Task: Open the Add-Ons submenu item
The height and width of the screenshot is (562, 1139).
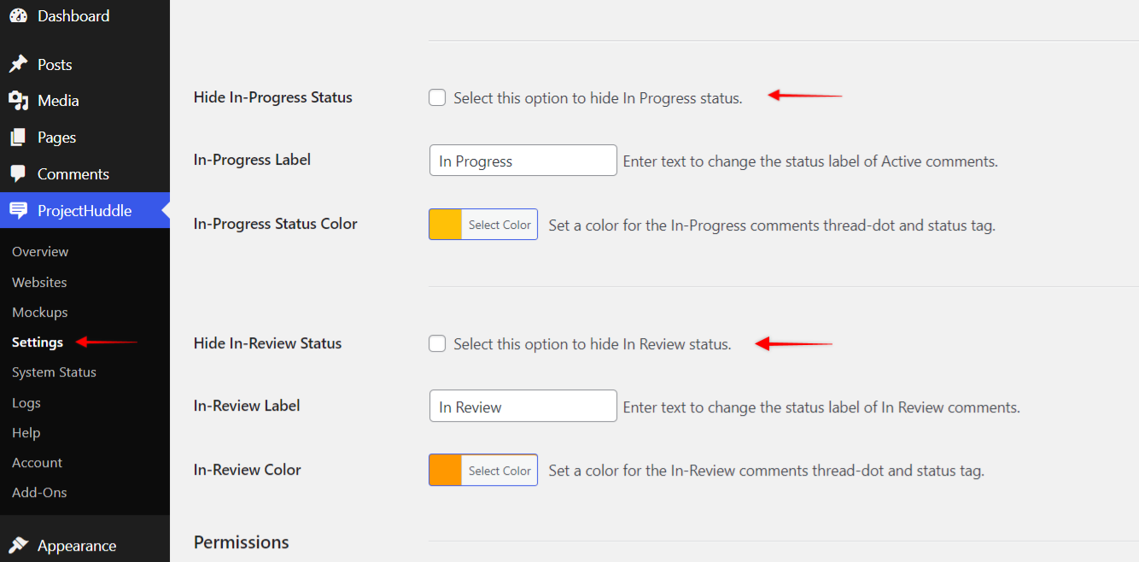Action: 39,493
